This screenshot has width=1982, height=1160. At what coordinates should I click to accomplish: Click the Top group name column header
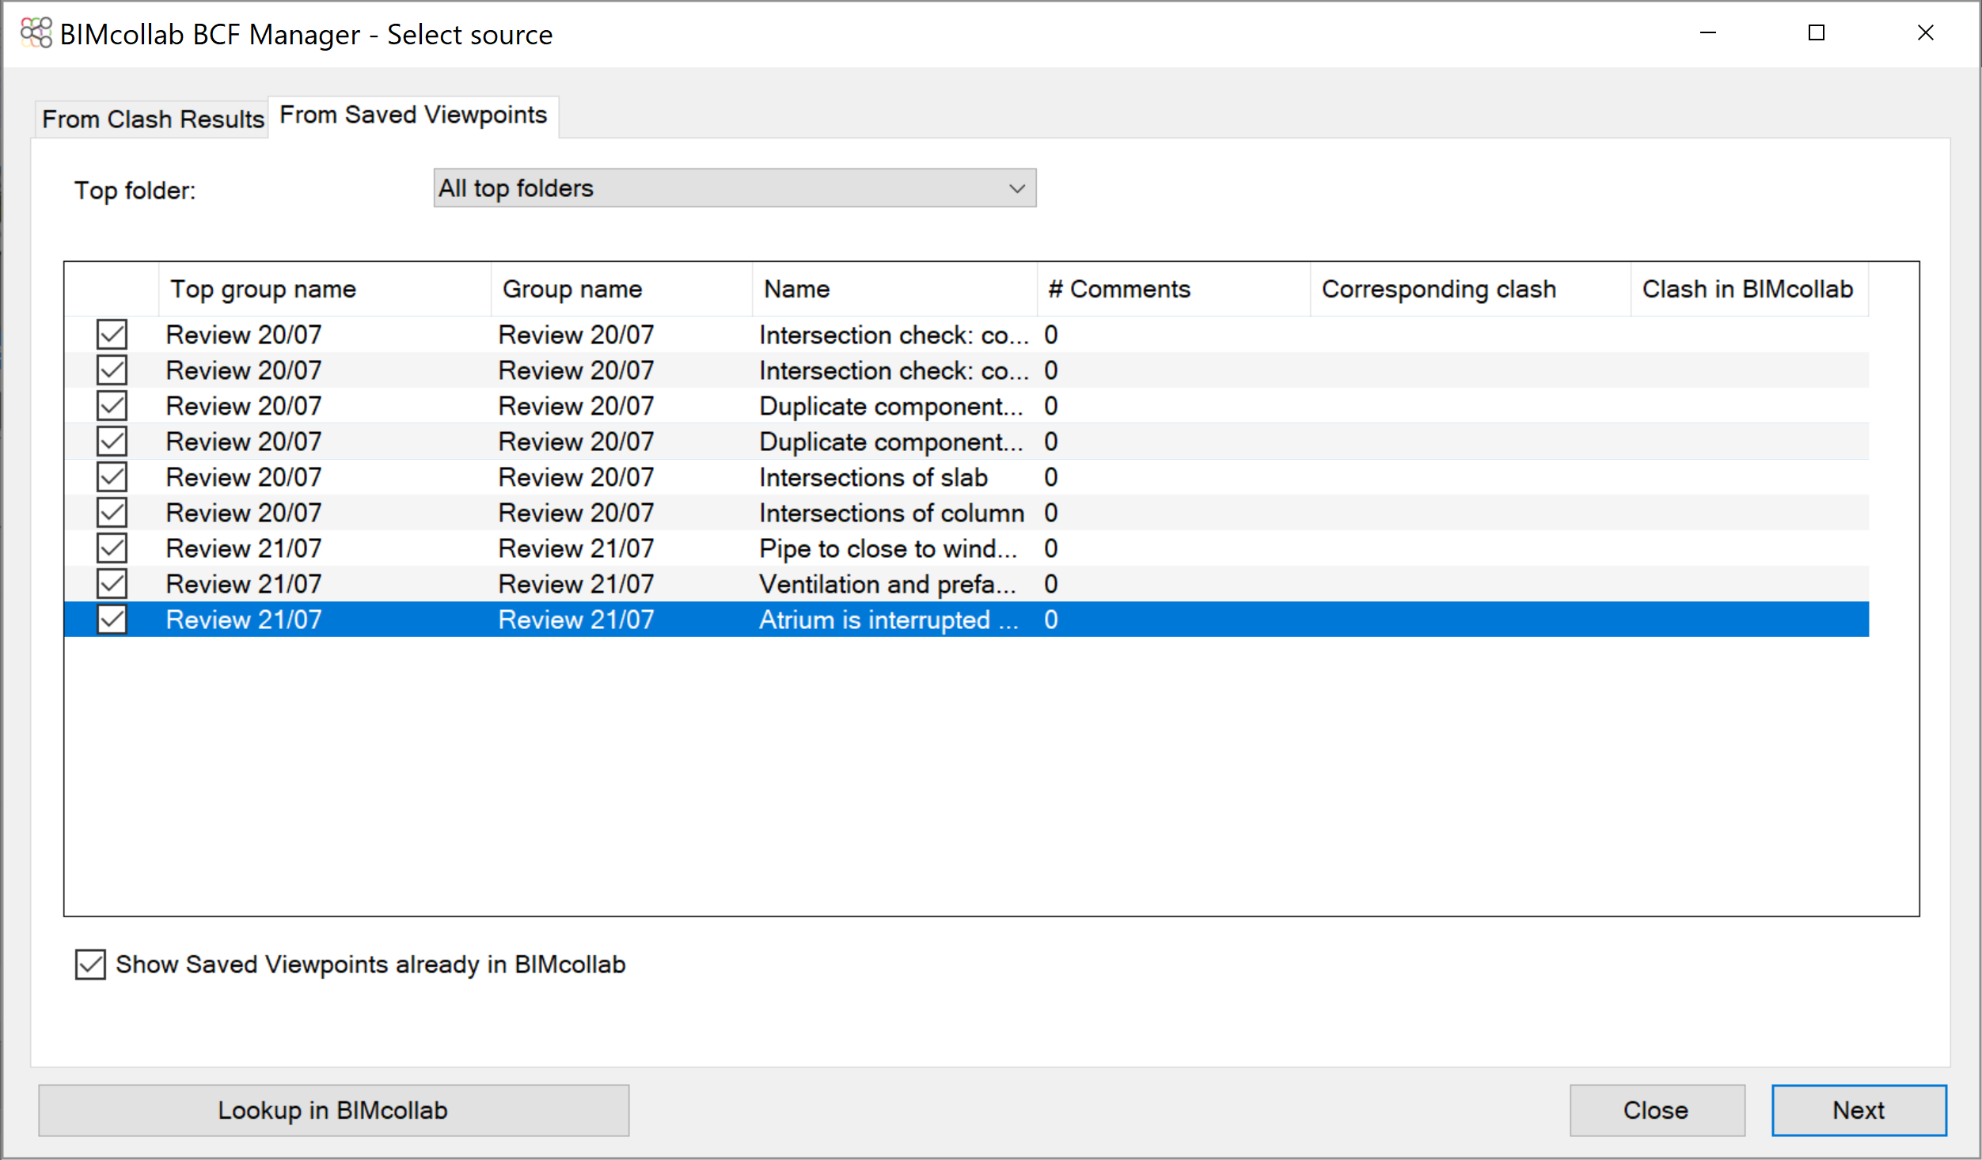(x=325, y=290)
